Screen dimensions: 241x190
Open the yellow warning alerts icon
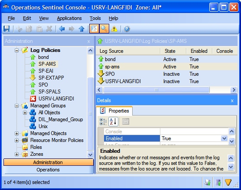click(x=114, y=29)
